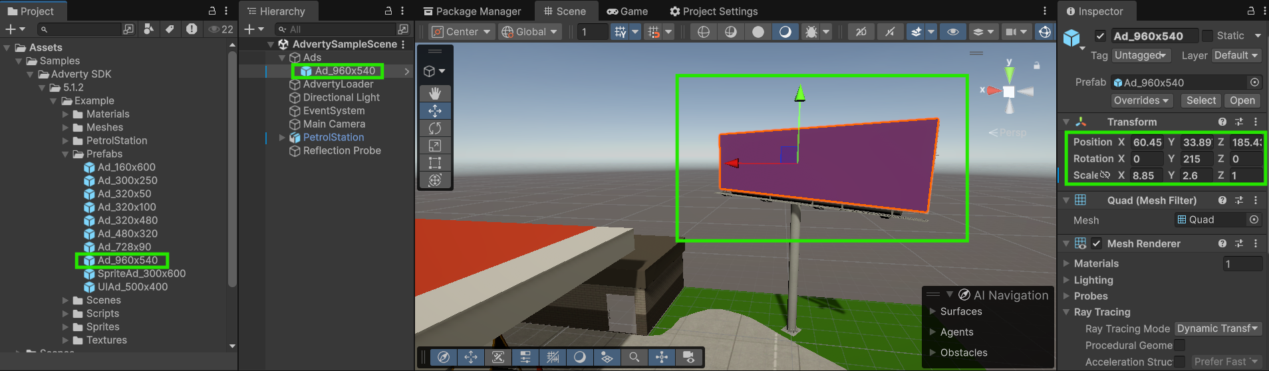The width and height of the screenshot is (1269, 371).
Task: Select the Rotate tool in scene toolbar
Action: (435, 128)
